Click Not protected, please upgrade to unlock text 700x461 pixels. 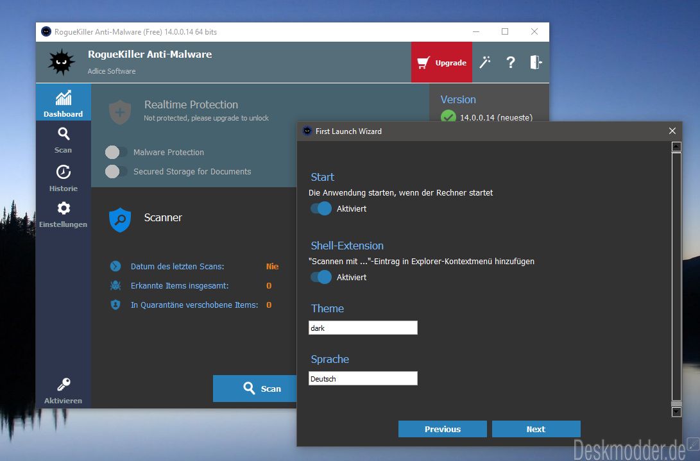pos(206,118)
